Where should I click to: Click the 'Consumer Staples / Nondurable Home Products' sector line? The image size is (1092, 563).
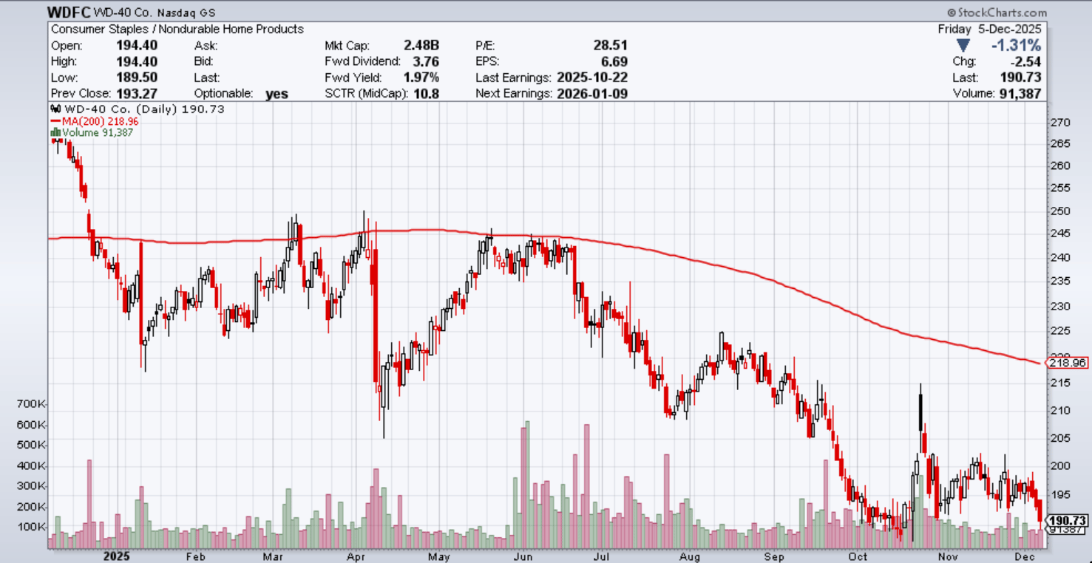[177, 29]
